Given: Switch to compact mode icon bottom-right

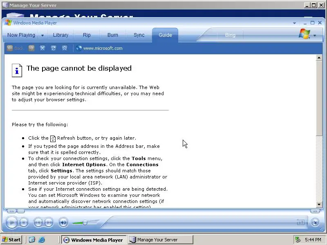Looking at the screenshot, I should (x=315, y=223).
